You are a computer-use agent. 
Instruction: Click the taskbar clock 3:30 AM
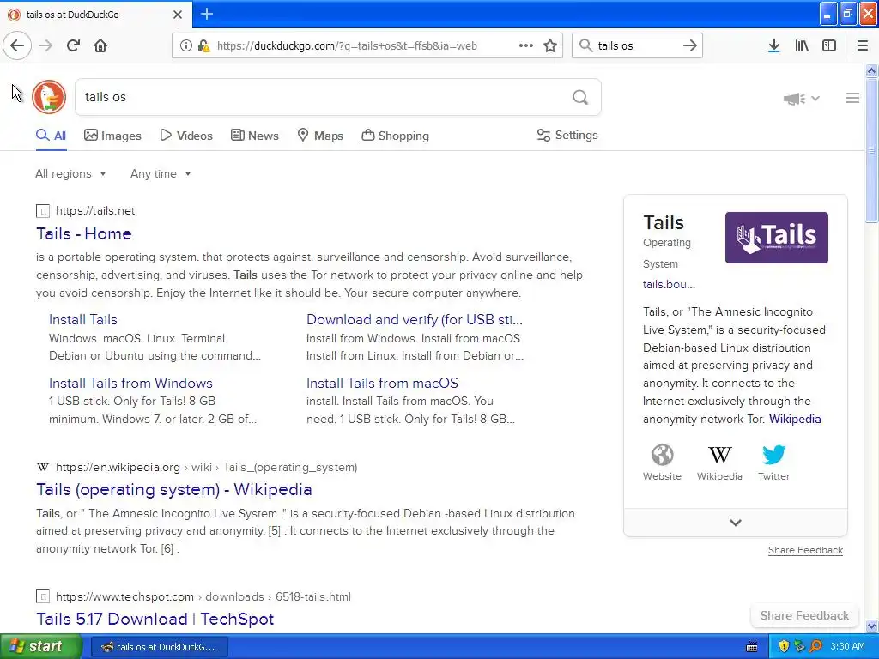(847, 647)
